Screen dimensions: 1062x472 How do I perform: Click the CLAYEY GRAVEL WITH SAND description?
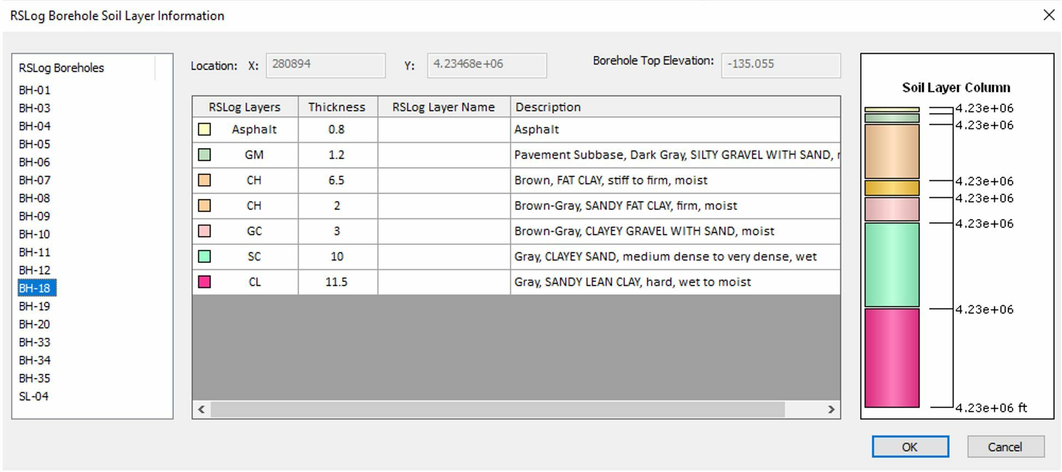point(675,231)
